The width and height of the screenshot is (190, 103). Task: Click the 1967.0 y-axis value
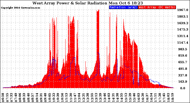point(183,10)
